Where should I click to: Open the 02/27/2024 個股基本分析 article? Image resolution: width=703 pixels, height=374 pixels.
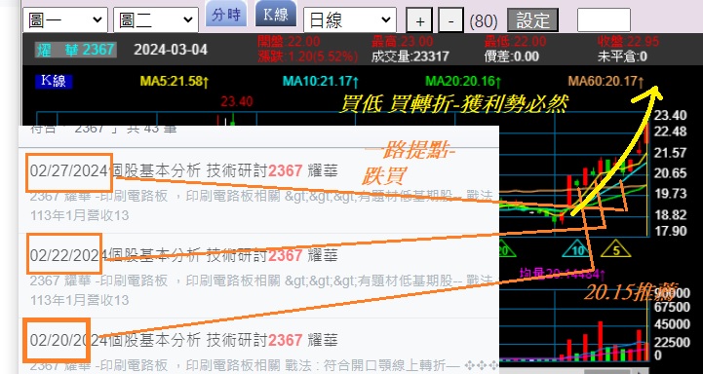(x=184, y=171)
